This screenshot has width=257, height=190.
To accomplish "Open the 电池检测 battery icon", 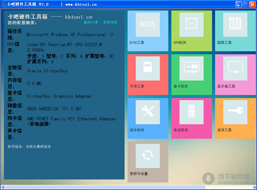I will click(x=191, y=112).
